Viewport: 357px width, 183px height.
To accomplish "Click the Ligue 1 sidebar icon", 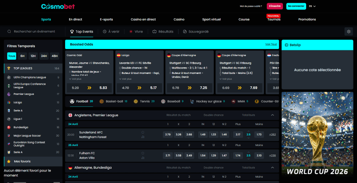I will [9, 119].
